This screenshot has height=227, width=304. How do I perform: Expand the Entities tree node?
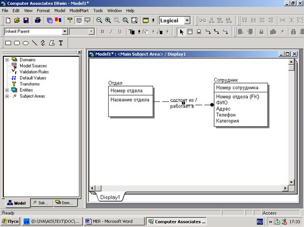coord(7,90)
